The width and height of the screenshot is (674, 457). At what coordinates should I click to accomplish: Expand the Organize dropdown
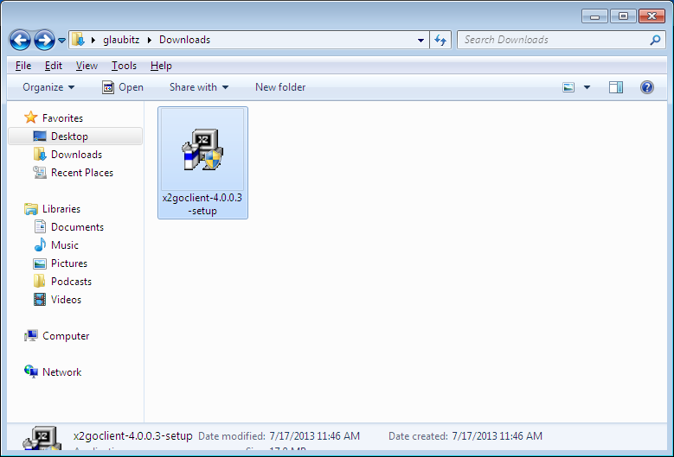point(48,87)
